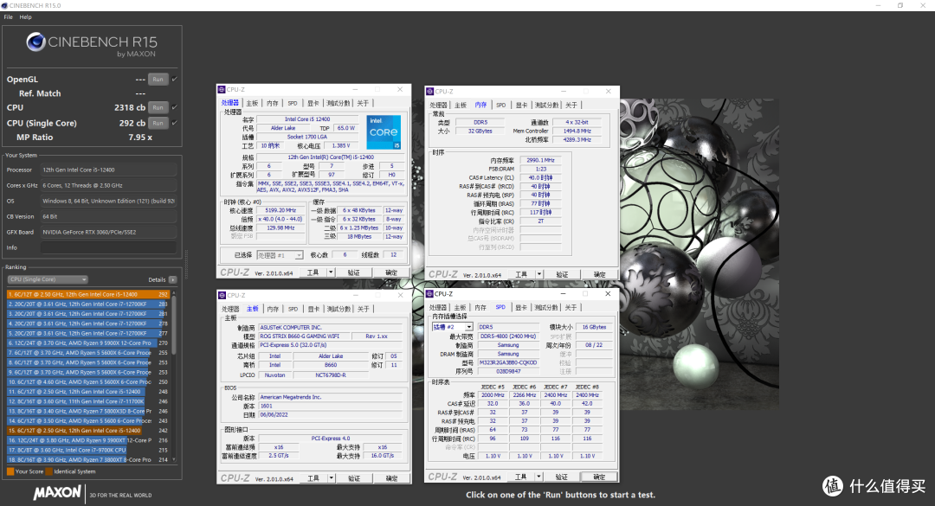Click the 2318 cb CPU score

coord(129,108)
